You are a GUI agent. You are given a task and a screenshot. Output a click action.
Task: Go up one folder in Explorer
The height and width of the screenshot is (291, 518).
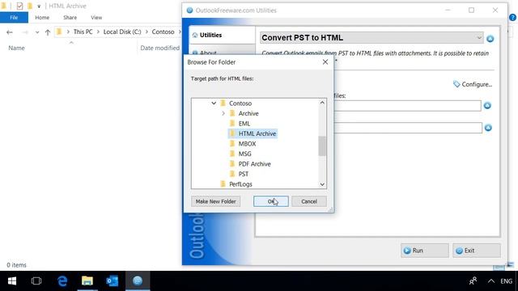48,32
